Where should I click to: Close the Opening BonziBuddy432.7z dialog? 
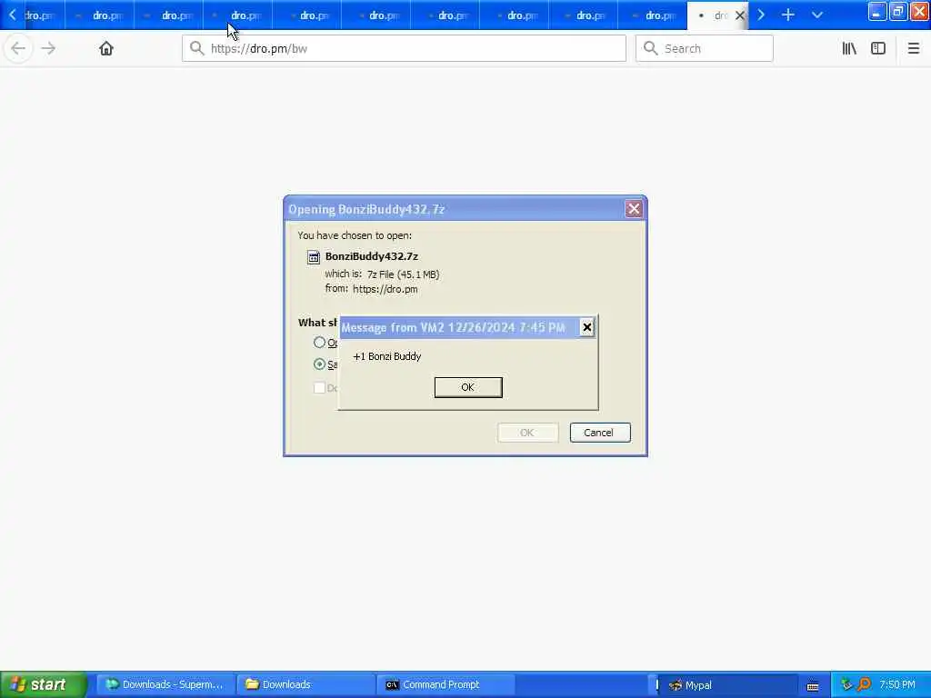click(634, 209)
